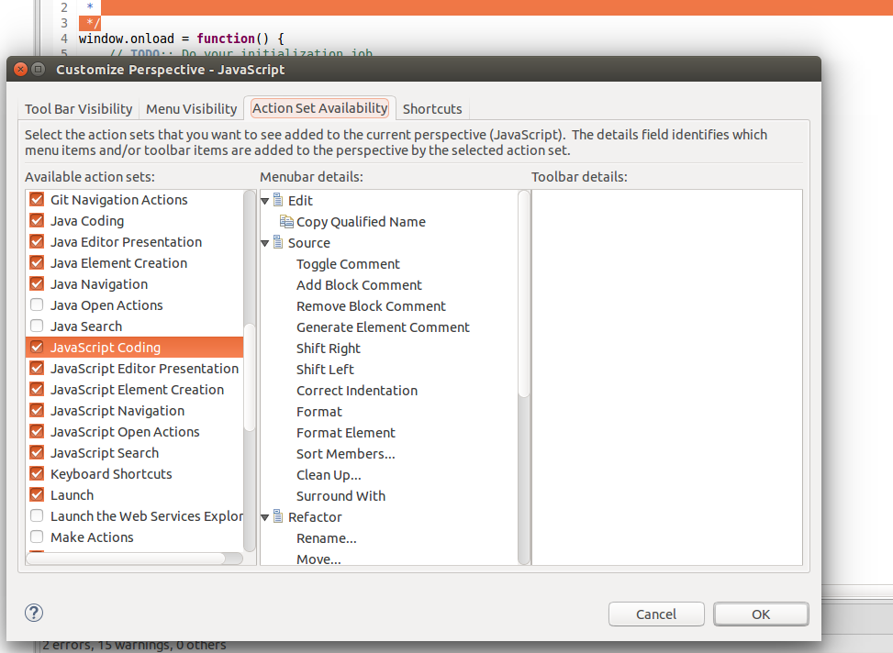Select Toggle Comment in menubar details
893x653 pixels.
pyautogui.click(x=348, y=264)
